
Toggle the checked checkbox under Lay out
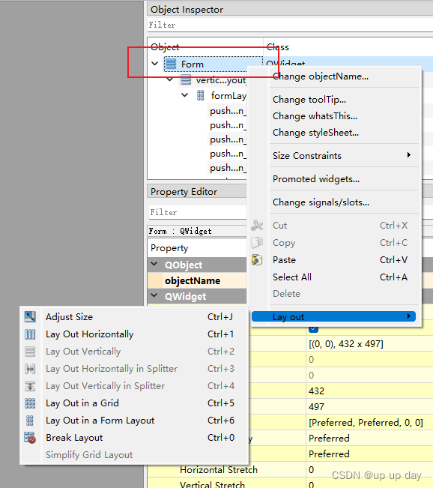[x=313, y=329]
